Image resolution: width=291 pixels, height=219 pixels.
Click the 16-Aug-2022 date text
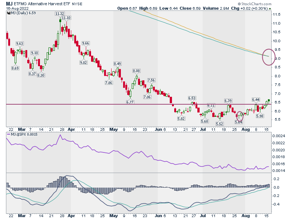click(17, 8)
